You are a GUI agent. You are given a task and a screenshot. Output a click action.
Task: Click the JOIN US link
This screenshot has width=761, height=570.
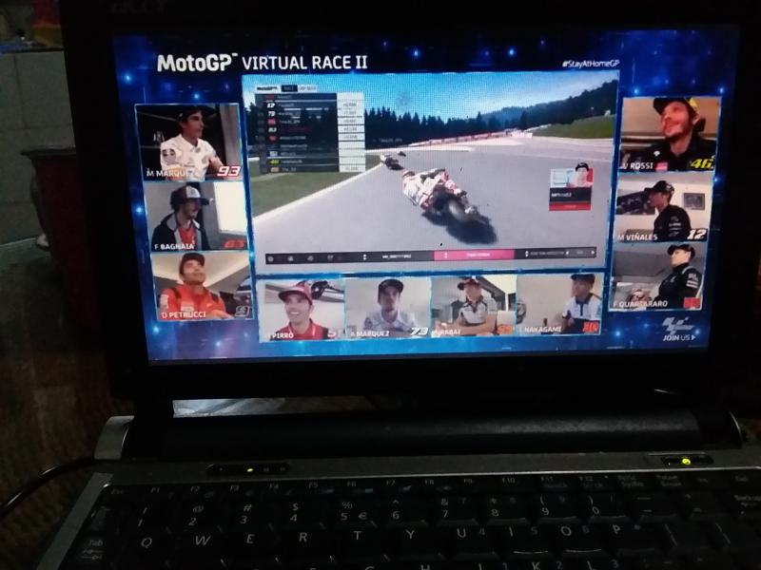point(679,337)
